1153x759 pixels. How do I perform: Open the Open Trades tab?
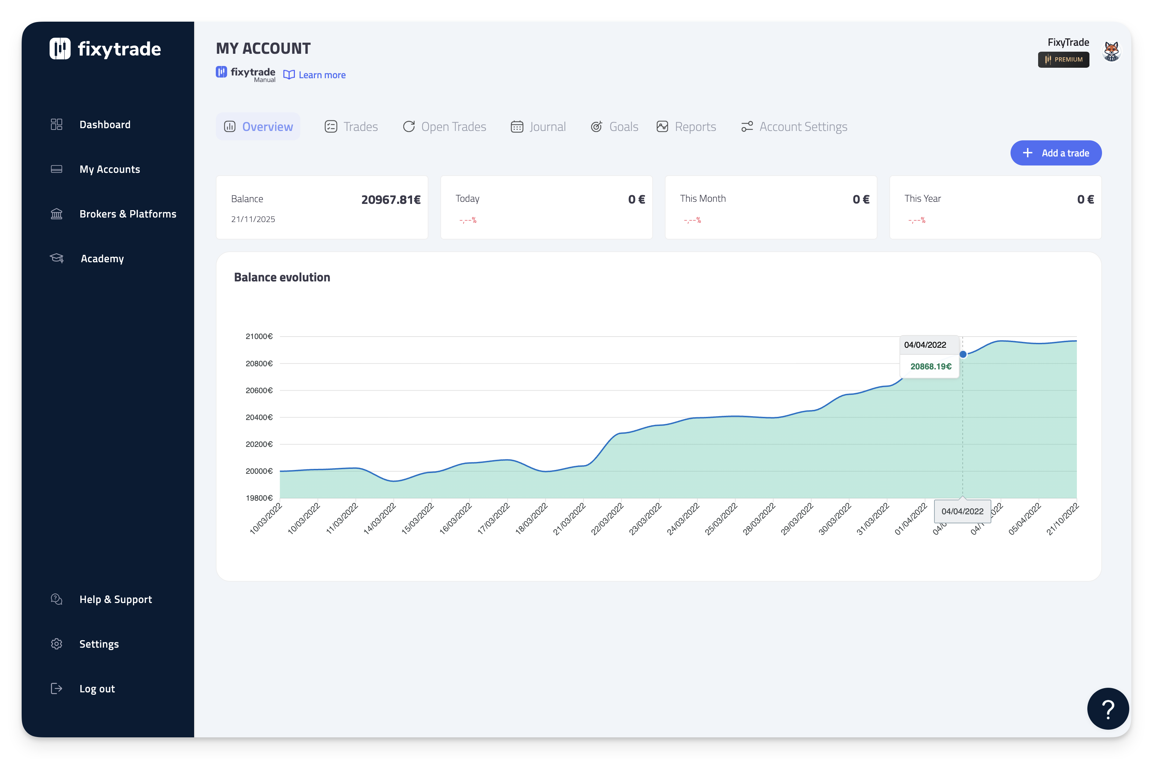[x=444, y=126]
